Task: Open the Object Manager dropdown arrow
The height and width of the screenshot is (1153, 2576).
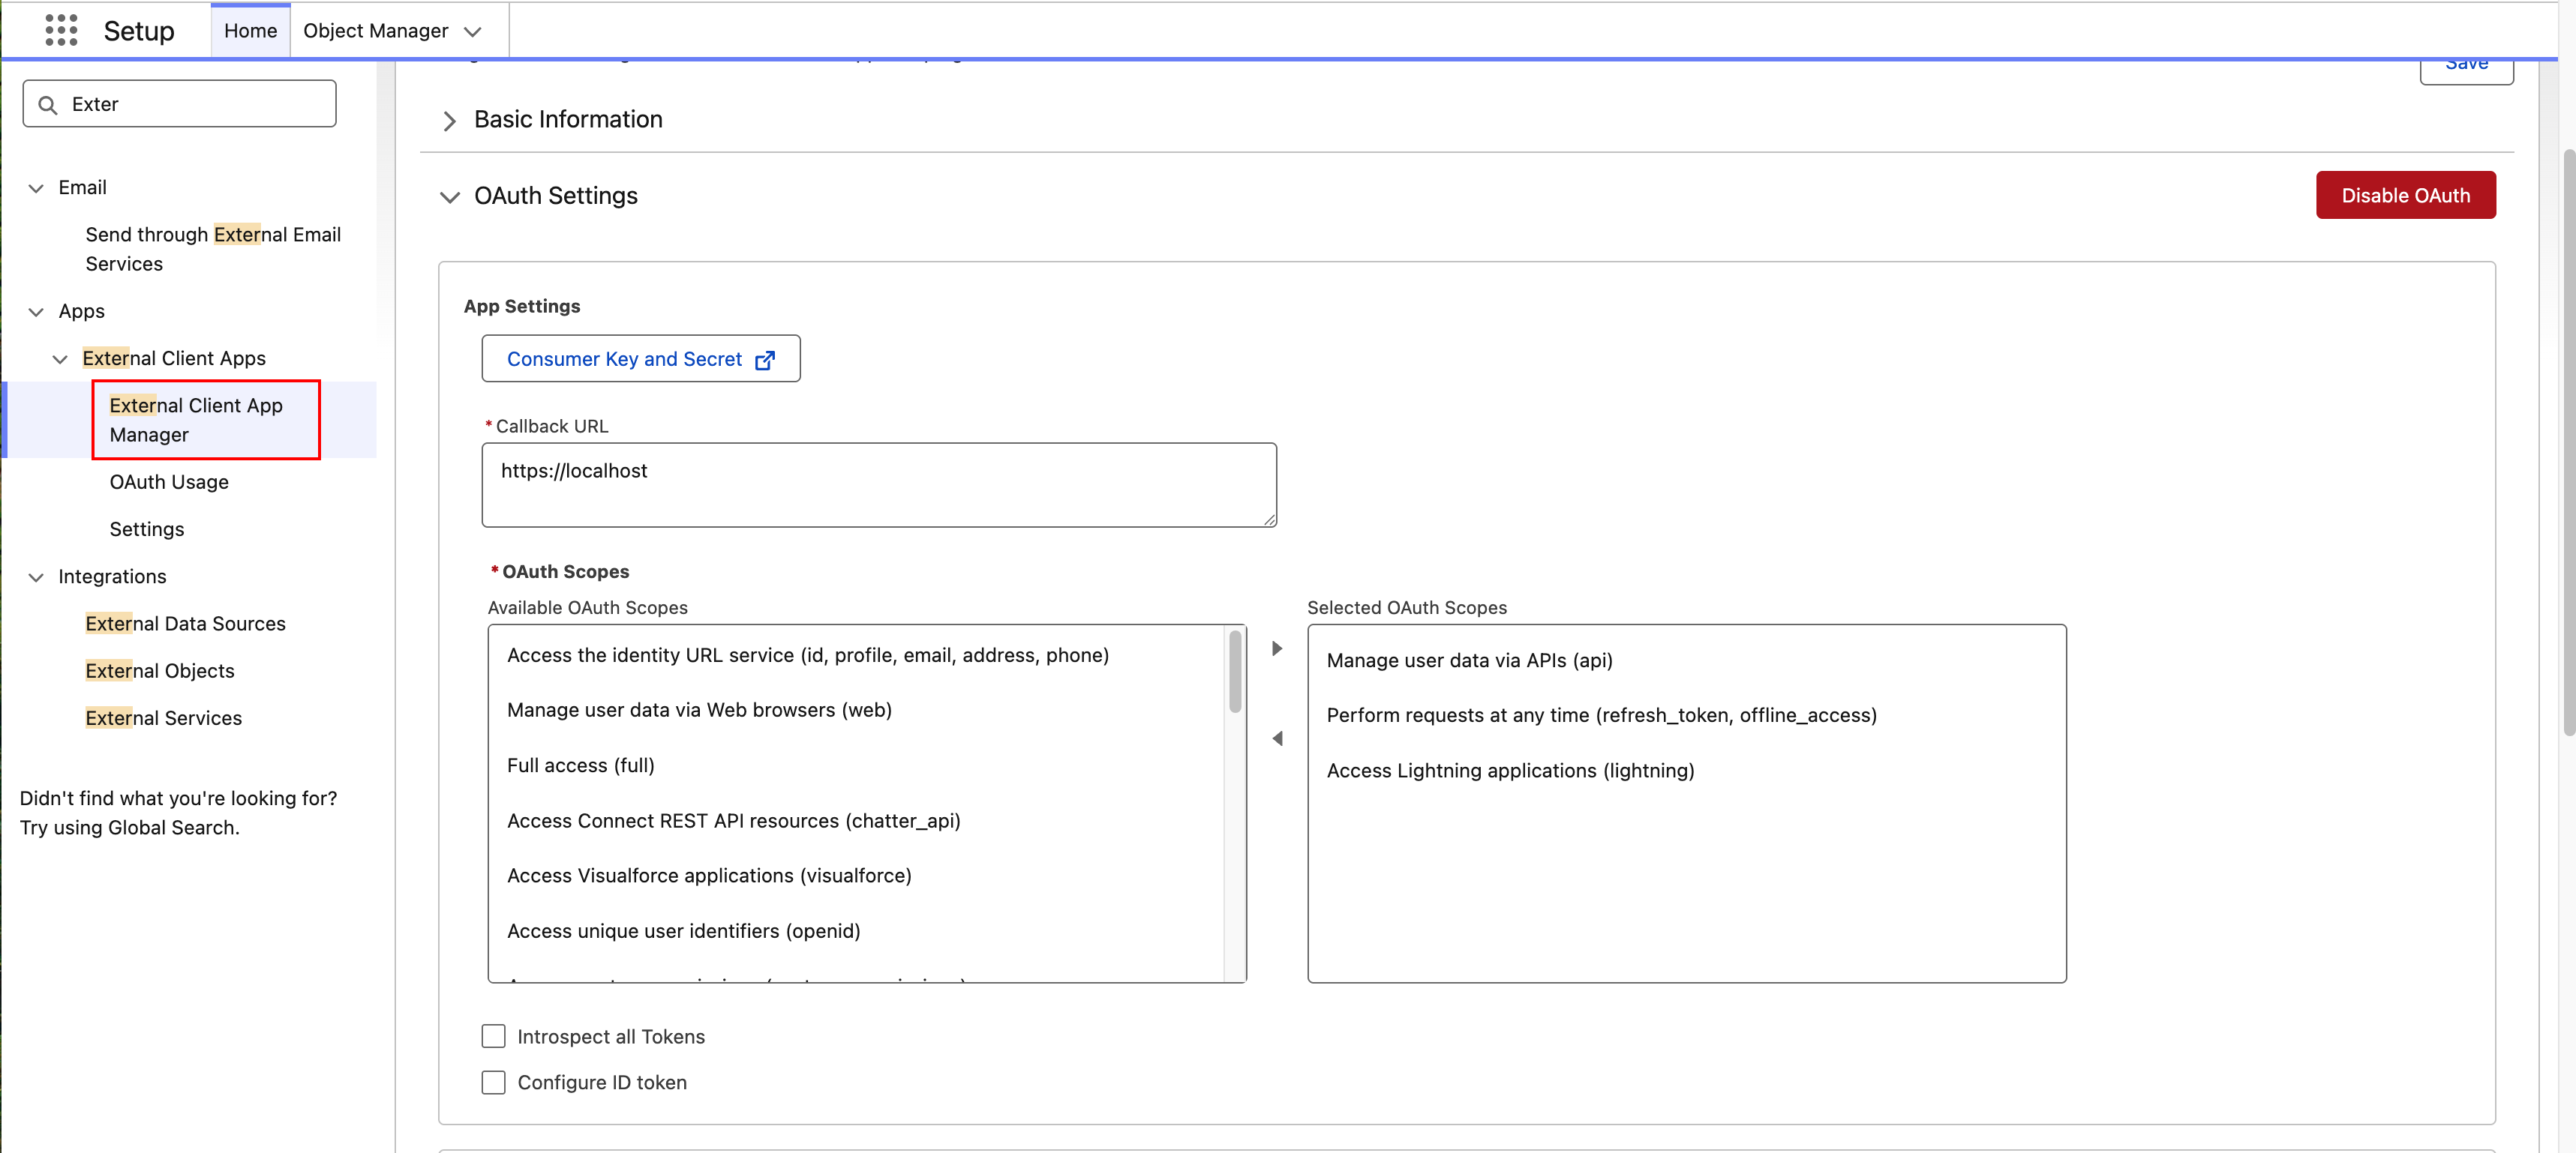Action: (x=472, y=31)
